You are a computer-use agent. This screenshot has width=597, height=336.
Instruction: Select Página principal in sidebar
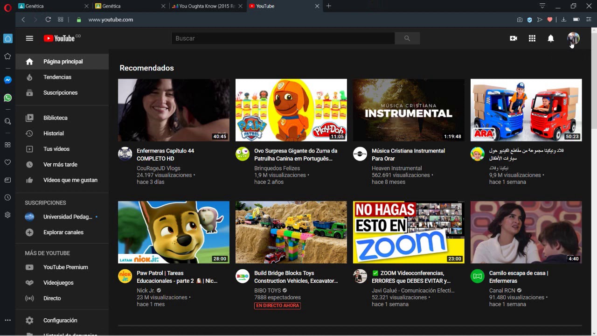point(62,62)
